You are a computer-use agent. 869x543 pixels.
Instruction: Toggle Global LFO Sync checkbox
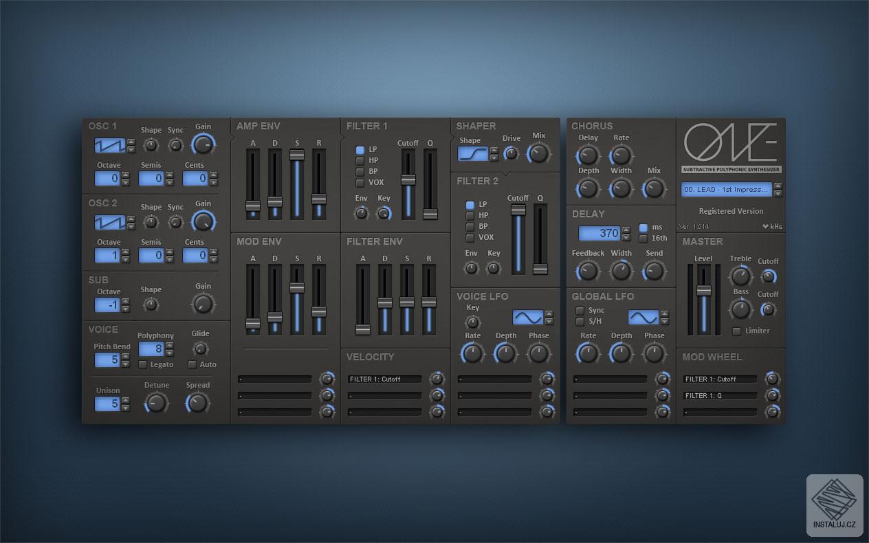pyautogui.click(x=580, y=311)
